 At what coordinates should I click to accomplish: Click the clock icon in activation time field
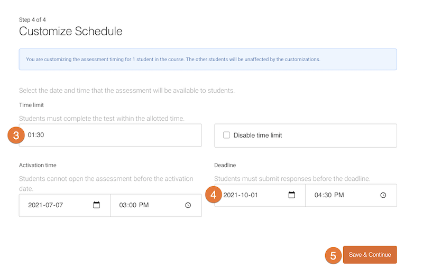(x=188, y=205)
